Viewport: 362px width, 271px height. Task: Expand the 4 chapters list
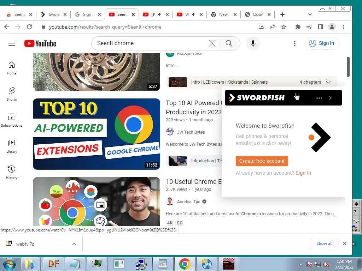click(x=328, y=82)
